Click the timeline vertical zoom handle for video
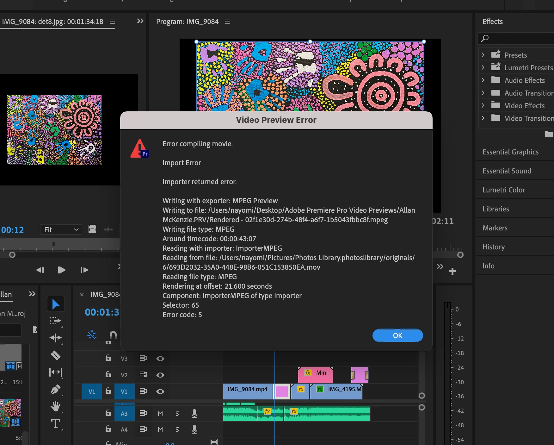 click(x=422, y=396)
